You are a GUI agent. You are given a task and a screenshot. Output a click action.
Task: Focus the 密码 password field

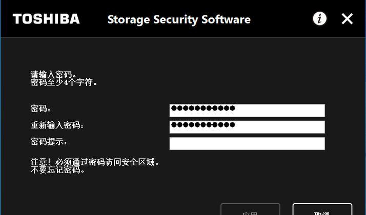click(x=247, y=111)
